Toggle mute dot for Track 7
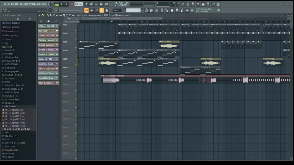 point(76,82)
